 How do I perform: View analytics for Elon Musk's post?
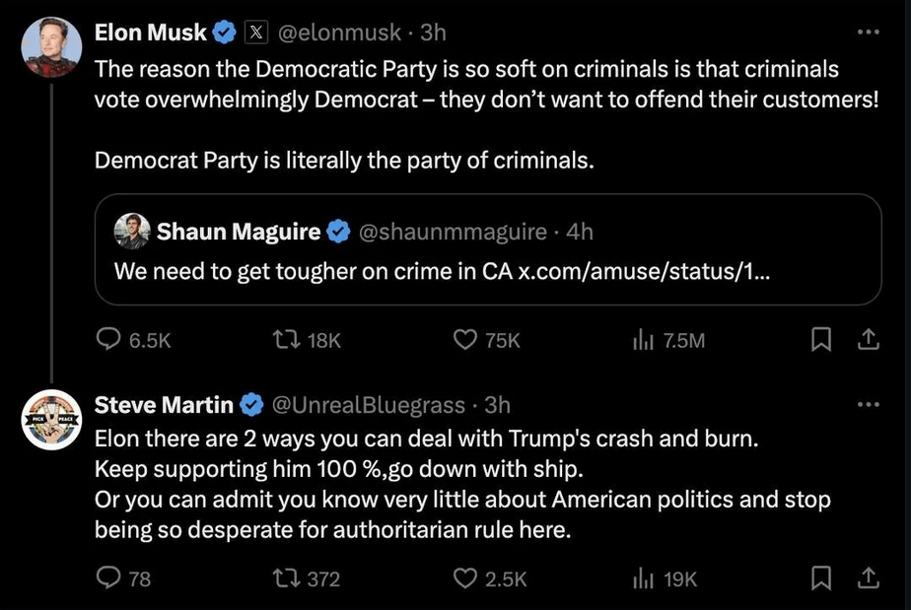coord(642,340)
